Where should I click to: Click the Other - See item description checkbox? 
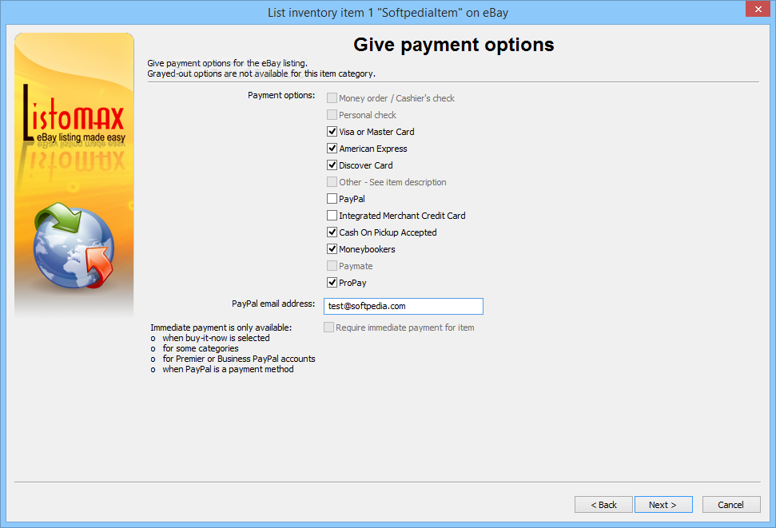pyautogui.click(x=332, y=182)
